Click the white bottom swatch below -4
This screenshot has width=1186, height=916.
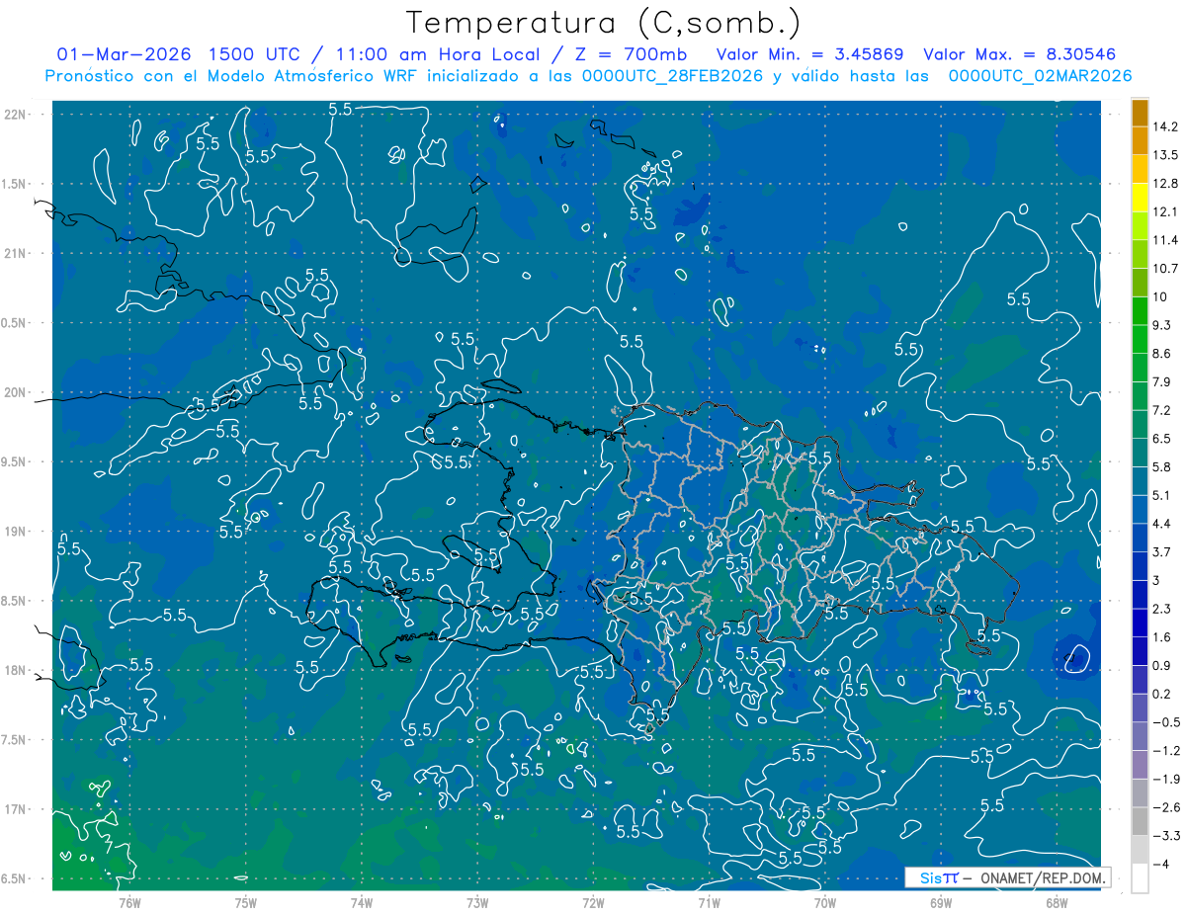(1140, 878)
